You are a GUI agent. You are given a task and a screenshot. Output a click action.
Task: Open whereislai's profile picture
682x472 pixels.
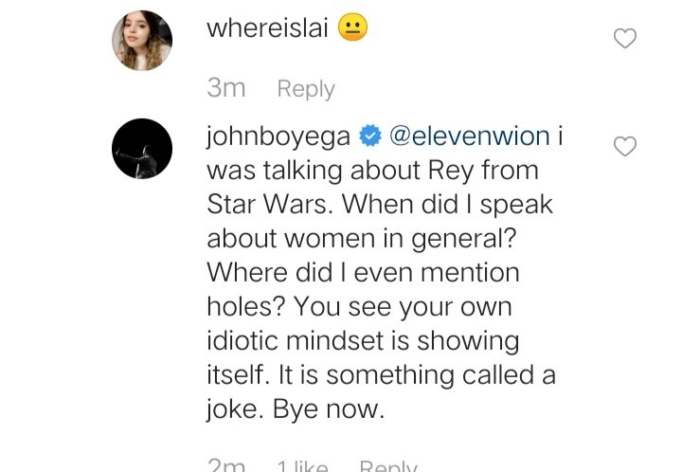coord(142,41)
